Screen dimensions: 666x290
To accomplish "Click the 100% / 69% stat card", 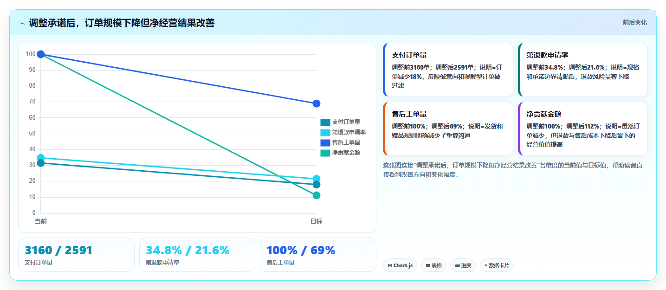I will coord(318,255).
